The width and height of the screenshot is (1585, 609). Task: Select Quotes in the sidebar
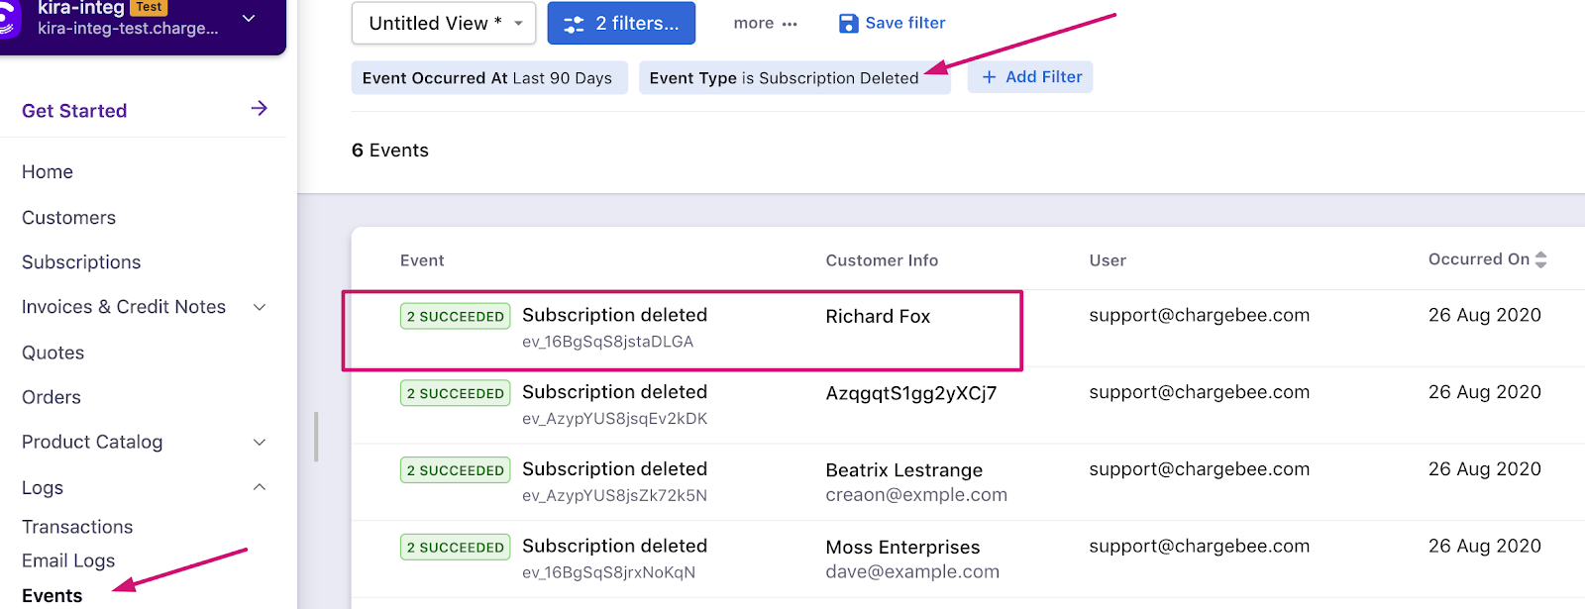[x=53, y=353]
